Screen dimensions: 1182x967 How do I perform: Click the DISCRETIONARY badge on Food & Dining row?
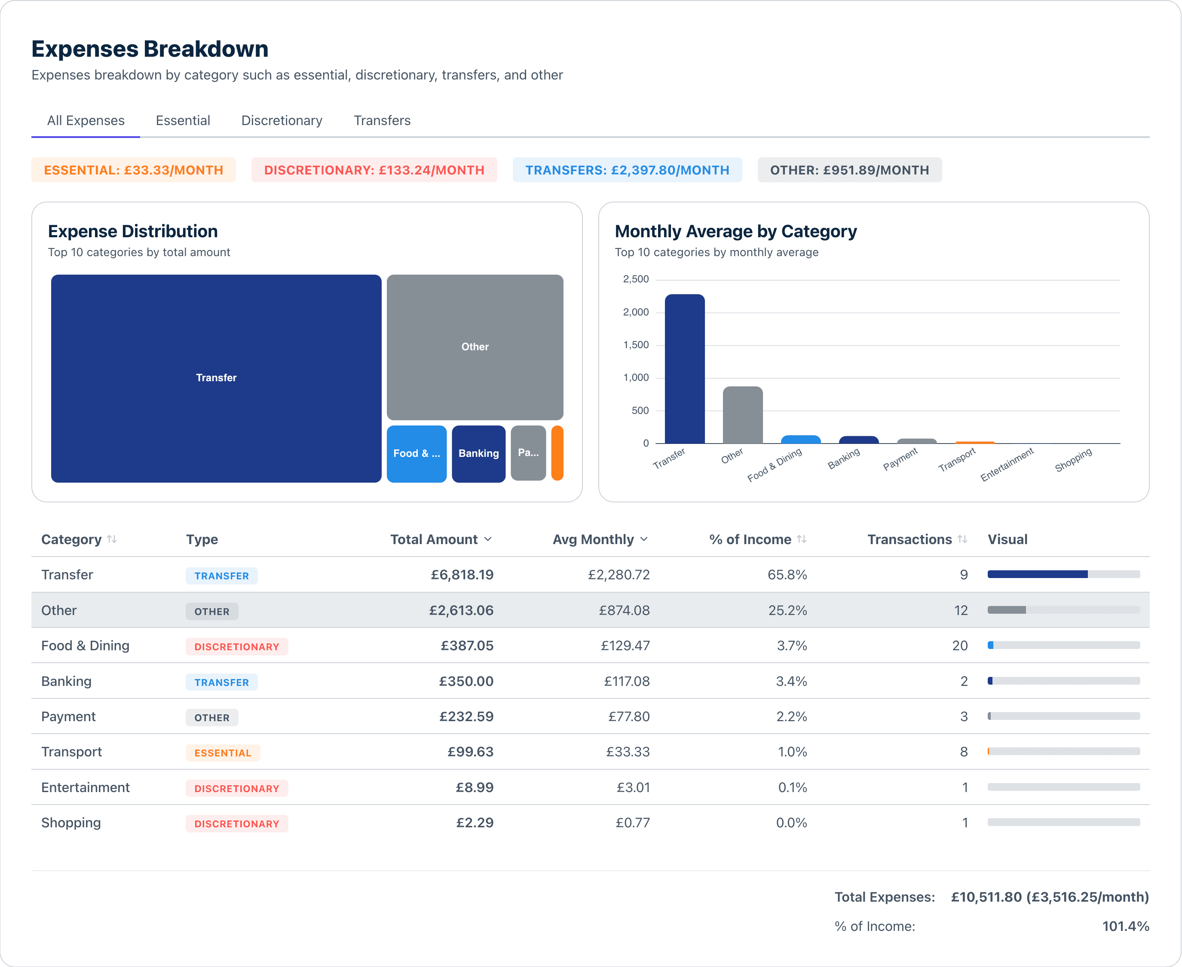pos(236,646)
